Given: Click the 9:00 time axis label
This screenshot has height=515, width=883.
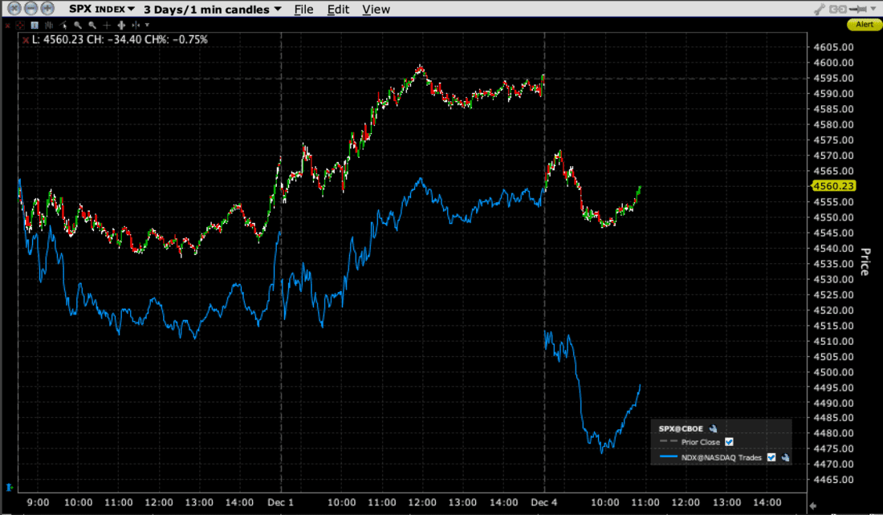Looking at the screenshot, I should coord(38,503).
